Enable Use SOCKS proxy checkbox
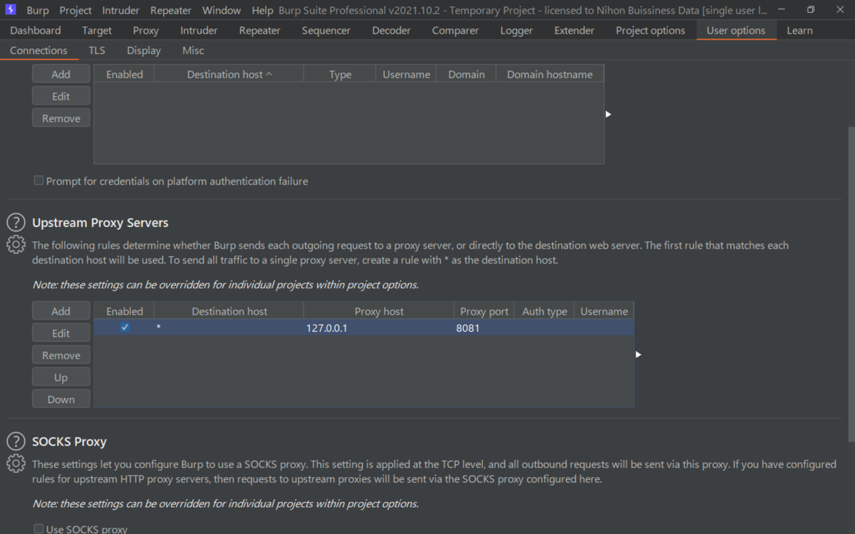The image size is (855, 534). 38,529
